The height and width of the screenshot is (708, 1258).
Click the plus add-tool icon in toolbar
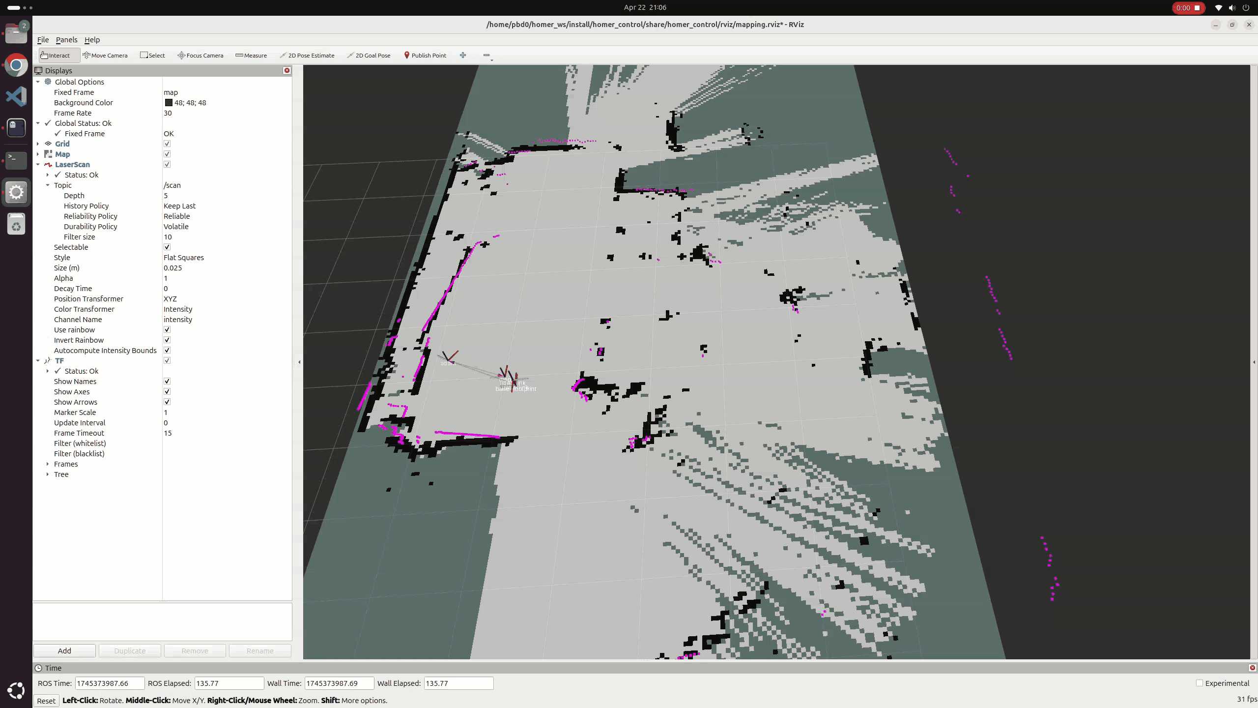pyautogui.click(x=463, y=55)
